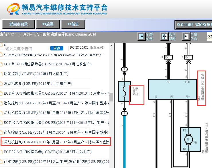Open 查看当前厂家所有车型 button
The image size is (212, 168).
pyautogui.click(x=193, y=25)
